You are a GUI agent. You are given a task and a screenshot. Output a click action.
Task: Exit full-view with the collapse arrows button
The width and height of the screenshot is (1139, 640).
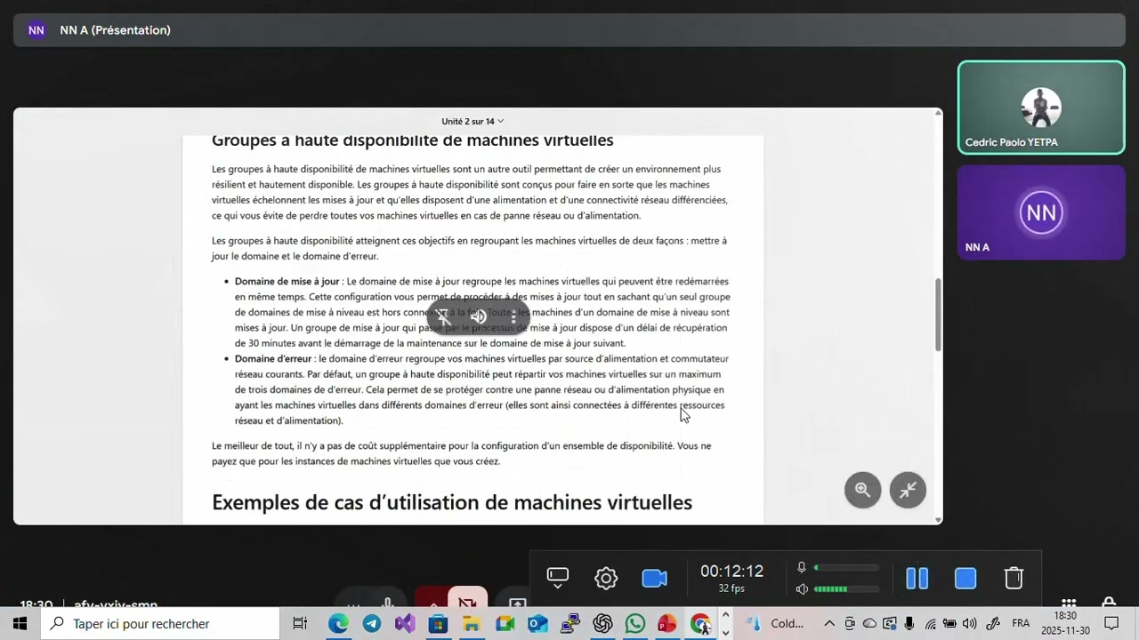(908, 490)
